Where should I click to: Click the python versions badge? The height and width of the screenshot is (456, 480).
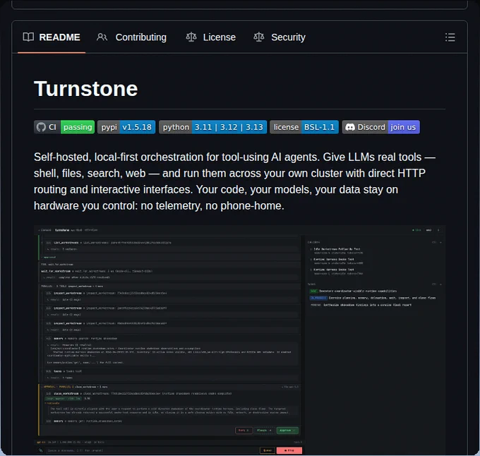[212, 127]
